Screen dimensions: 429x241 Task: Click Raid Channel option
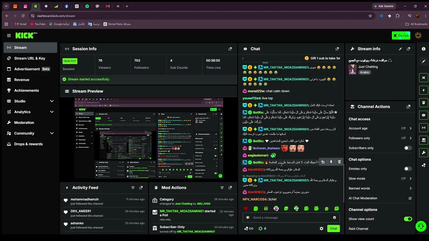click(x=358, y=229)
